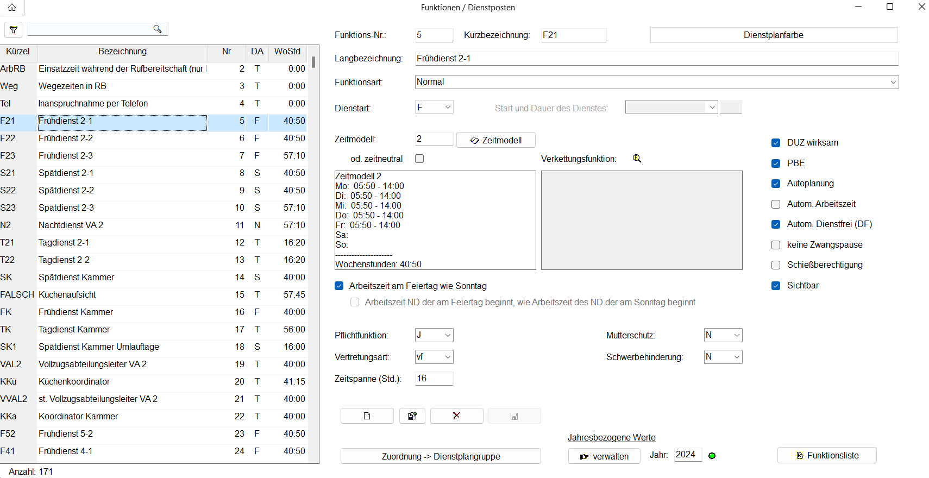
Task: Click the home icon in top-left corner
Action: pos(12,8)
